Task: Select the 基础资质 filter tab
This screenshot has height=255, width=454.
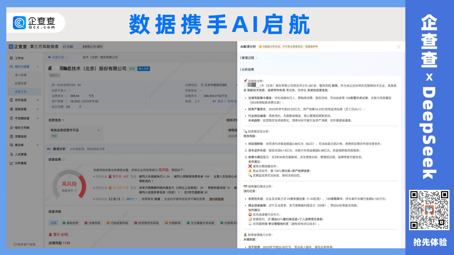Action: pyautogui.click(x=70, y=223)
